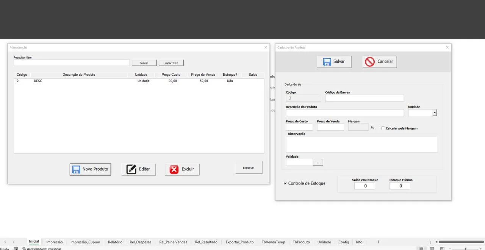
Task: Click the Novo Produto floppy disk icon
Action: tap(76, 169)
